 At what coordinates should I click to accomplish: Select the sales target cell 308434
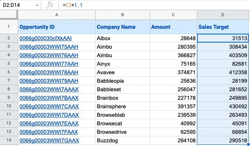pyautogui.click(x=223, y=47)
